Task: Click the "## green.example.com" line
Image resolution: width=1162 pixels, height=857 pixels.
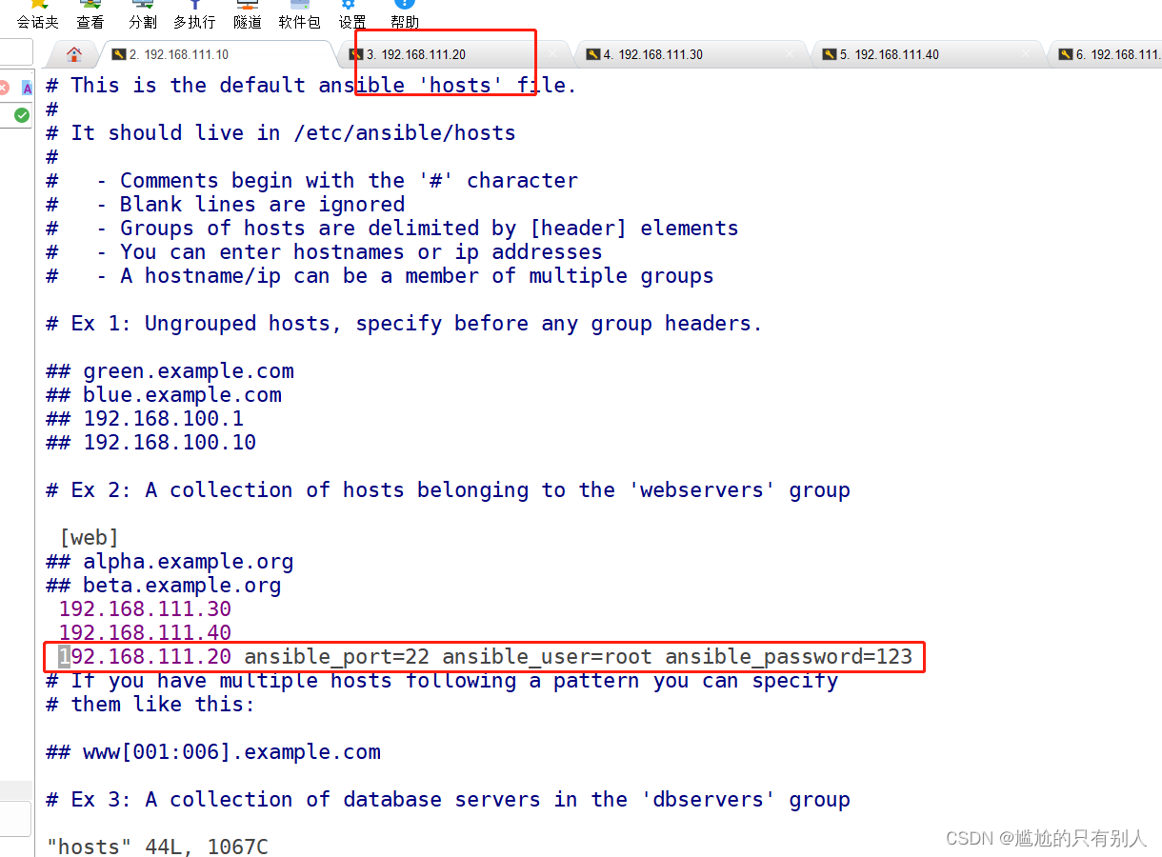Action: coord(170,371)
